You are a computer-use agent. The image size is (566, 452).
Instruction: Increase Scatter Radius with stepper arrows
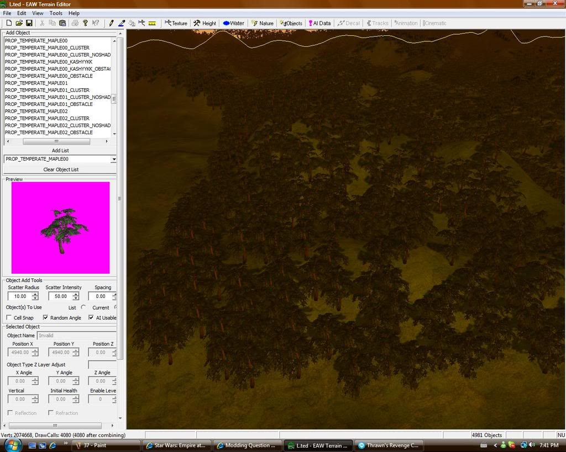point(35,294)
